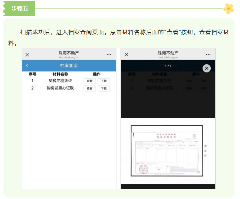Click 下载 for 契税完税凭证 in left phone
The image size is (240, 199).
click(103, 81)
